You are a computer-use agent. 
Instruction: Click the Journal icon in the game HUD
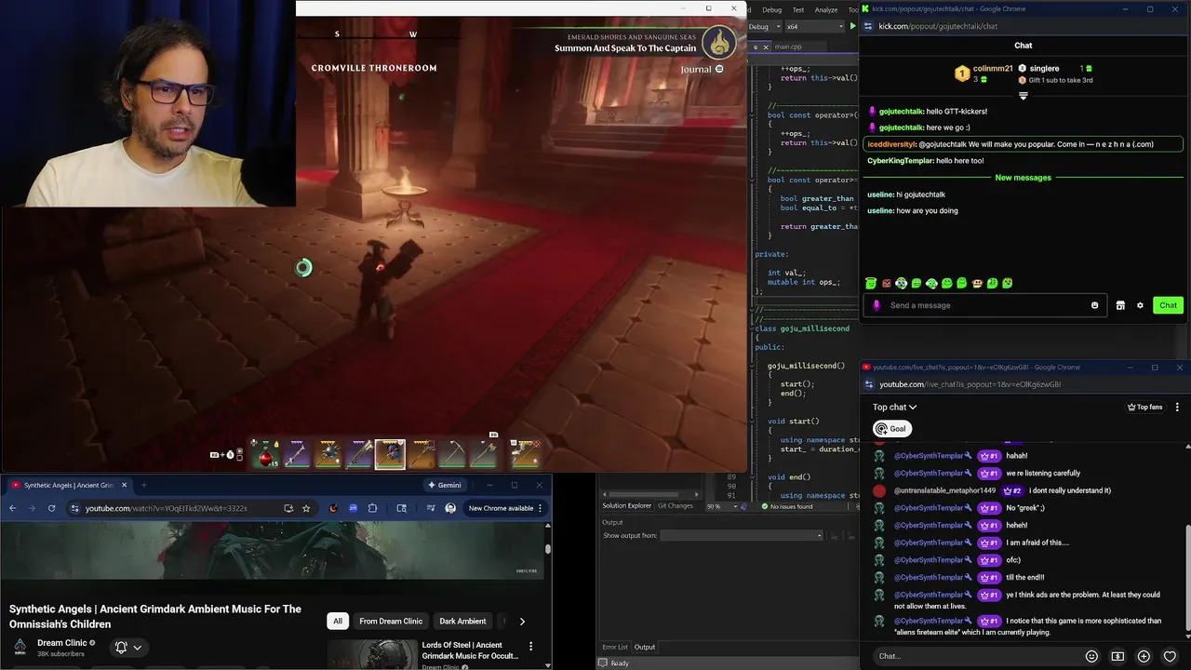718,69
